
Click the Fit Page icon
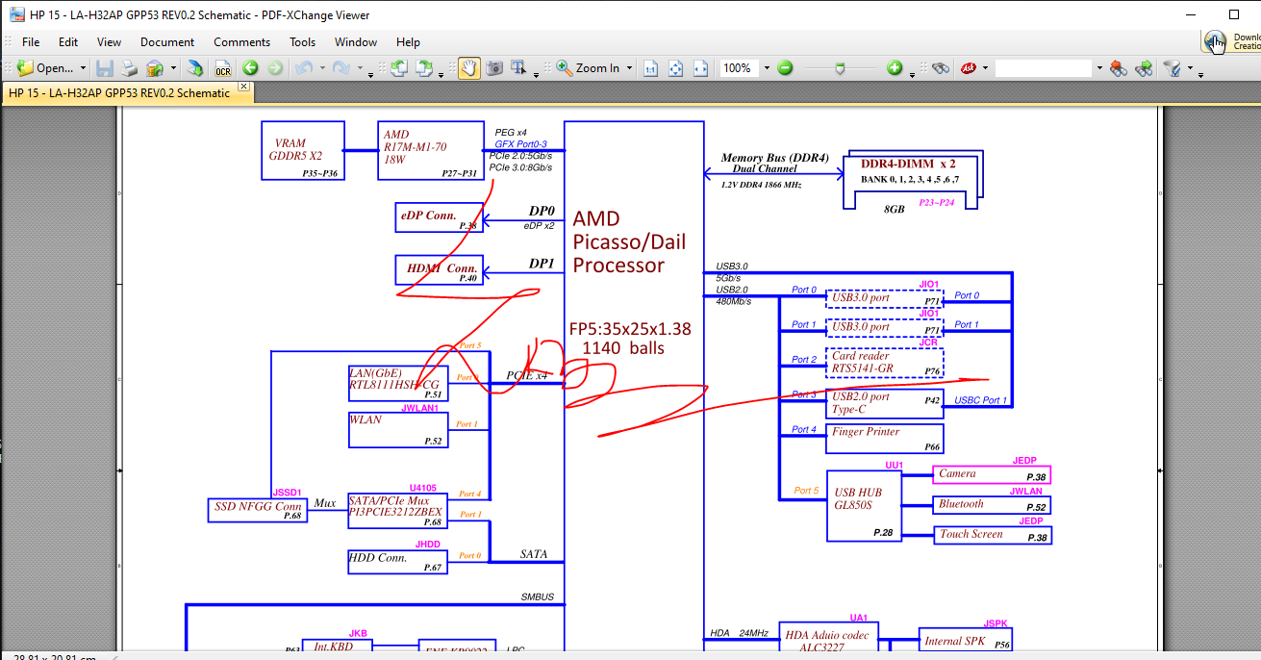[x=675, y=68]
